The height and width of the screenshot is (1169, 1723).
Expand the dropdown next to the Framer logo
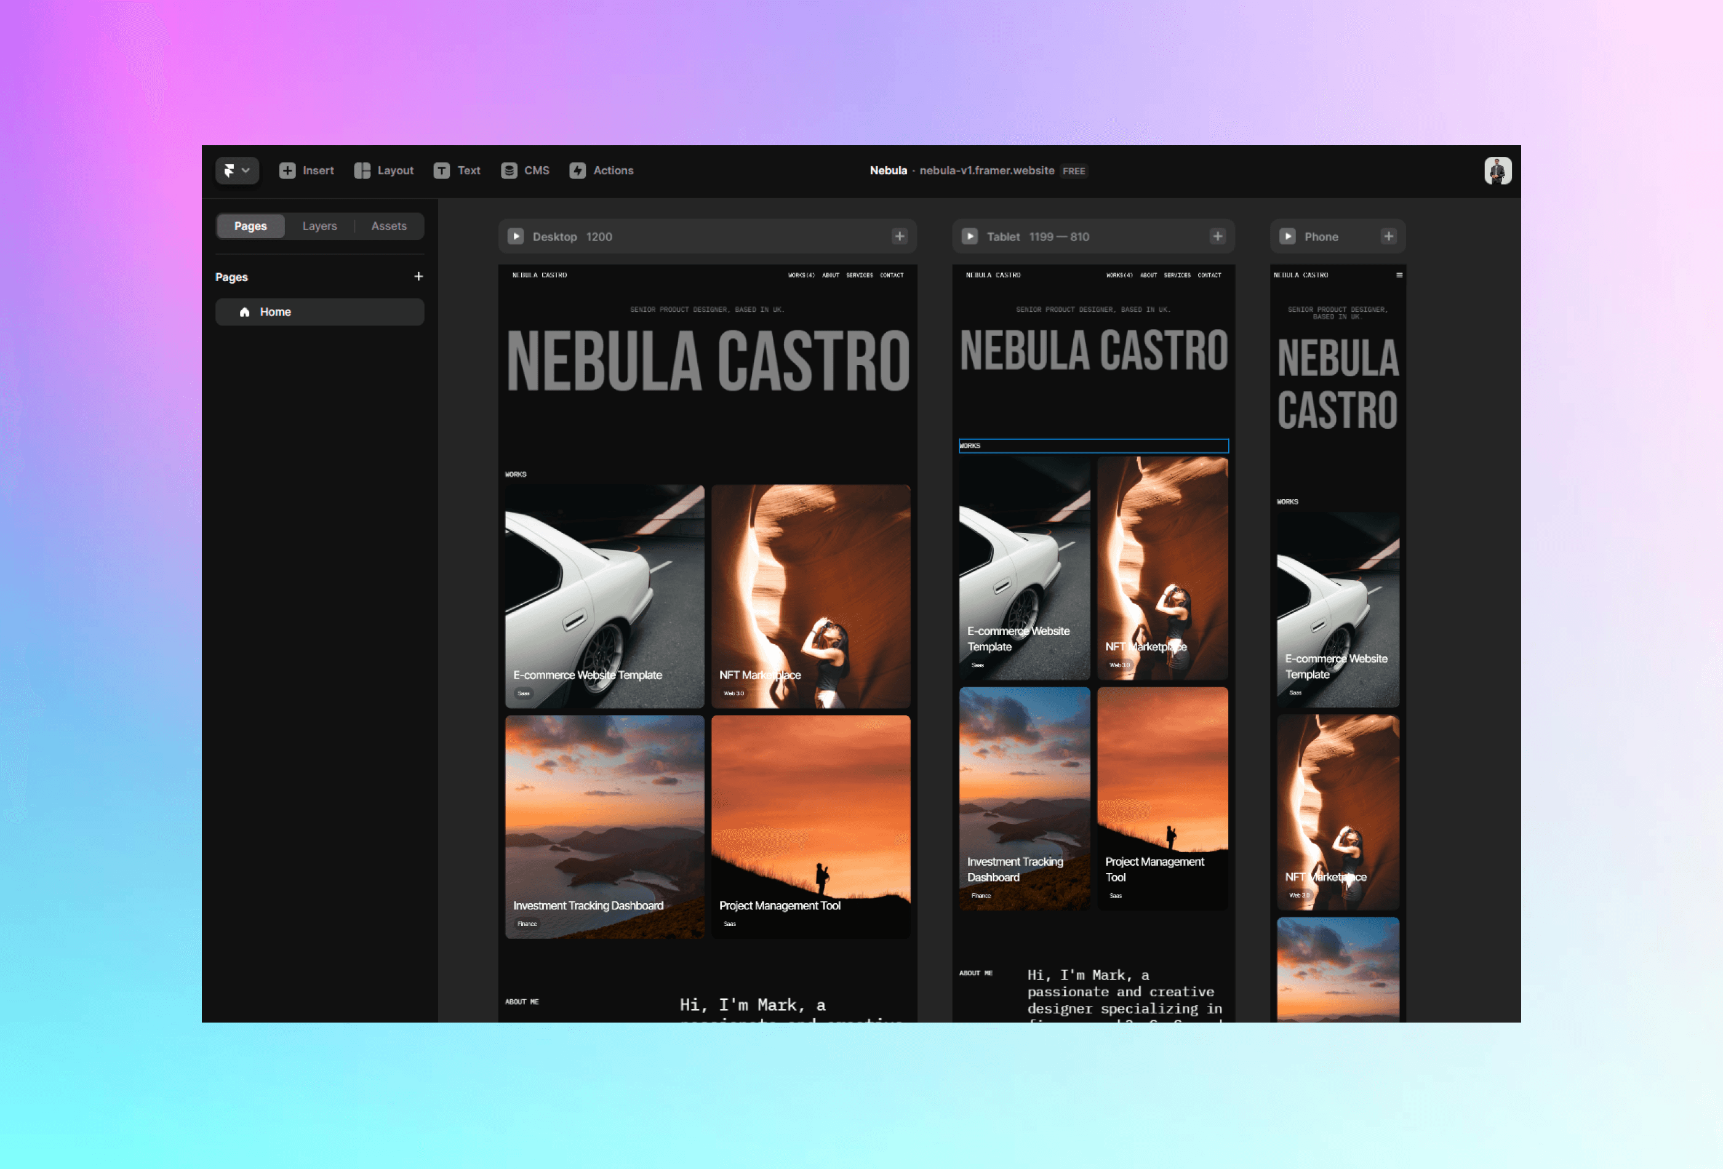[x=247, y=170]
